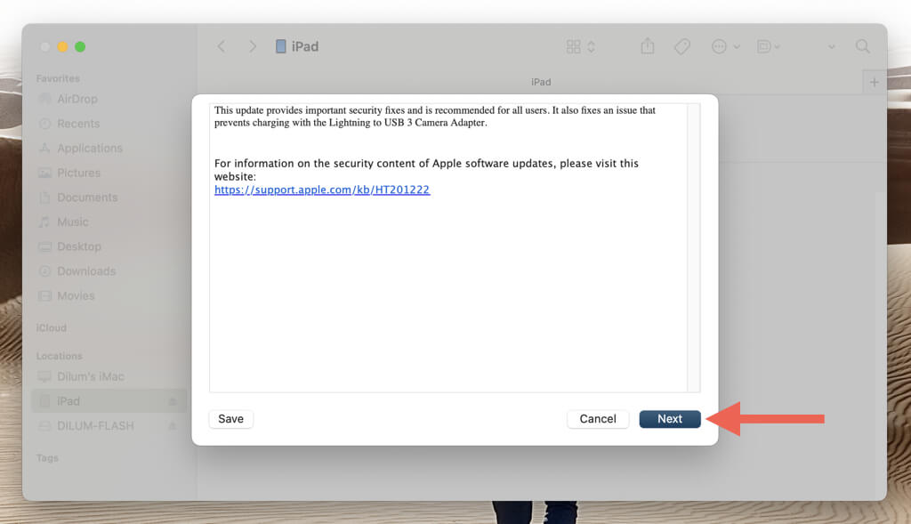Click the Recents clock icon
This screenshot has height=524, width=911.
point(44,124)
